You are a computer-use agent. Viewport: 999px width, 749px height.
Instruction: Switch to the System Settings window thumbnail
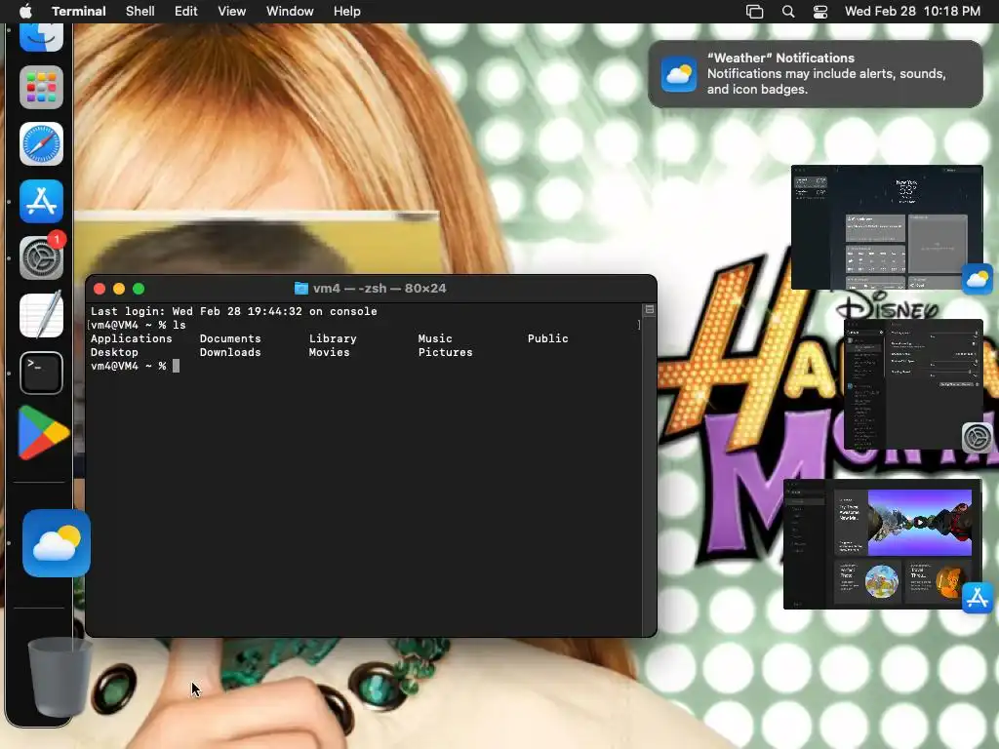(x=913, y=384)
